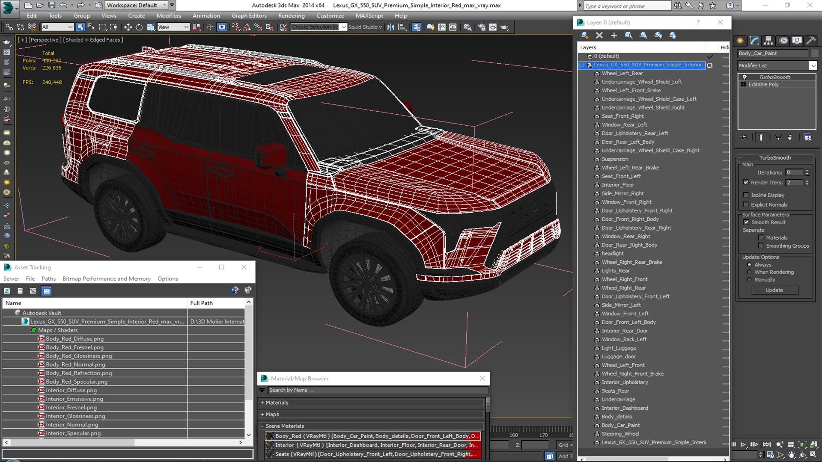Viewport: 822px width, 462px height.
Task: Select the Manually update option
Action: (x=749, y=280)
